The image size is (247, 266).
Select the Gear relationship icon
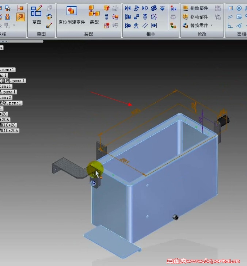pos(154,8)
